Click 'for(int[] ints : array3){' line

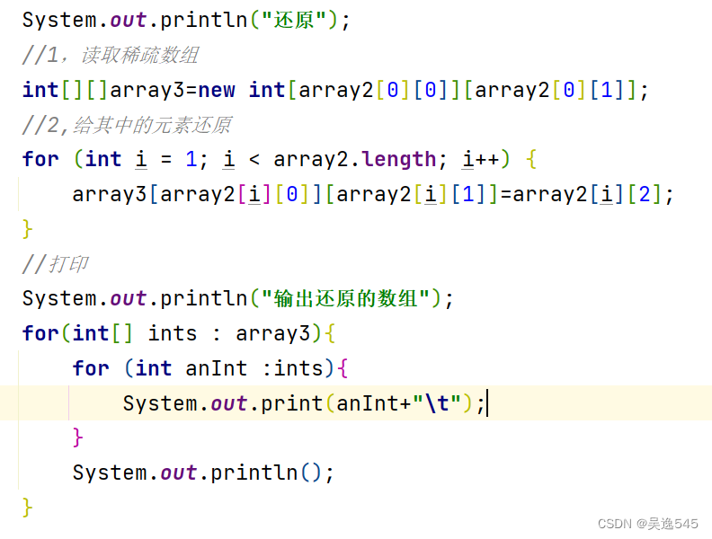point(179,333)
